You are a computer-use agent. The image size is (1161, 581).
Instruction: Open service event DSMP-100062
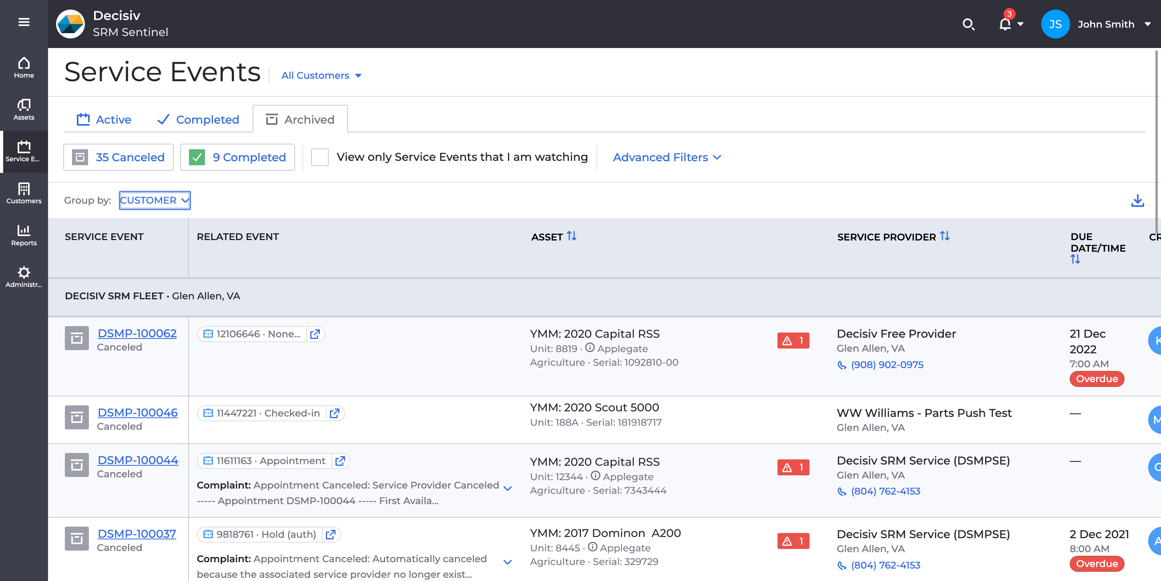(137, 333)
